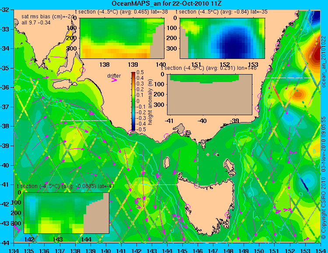Click the 134 longitude tick label

pyautogui.click(x=14, y=250)
